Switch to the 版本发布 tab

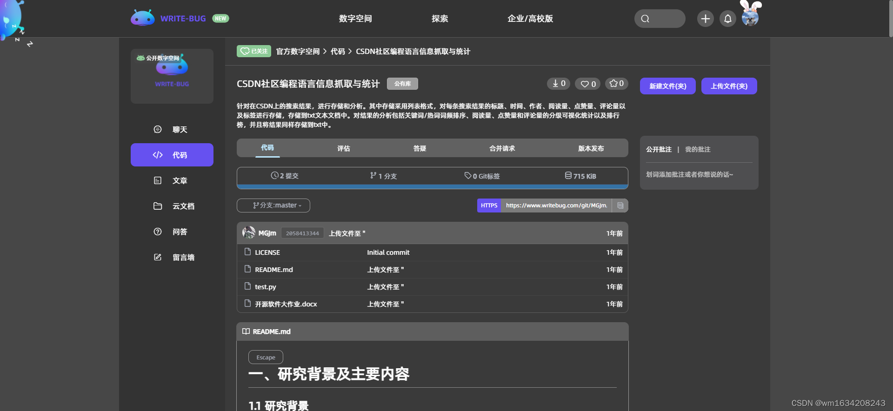591,148
